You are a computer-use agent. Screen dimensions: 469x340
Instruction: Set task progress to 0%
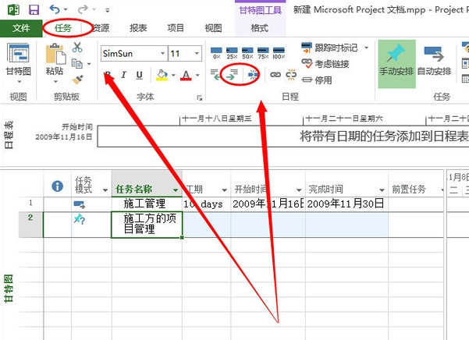pos(217,52)
